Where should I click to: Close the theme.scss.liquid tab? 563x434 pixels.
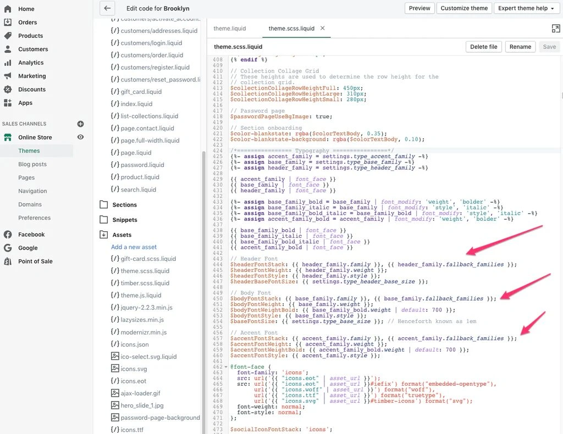tap(323, 28)
